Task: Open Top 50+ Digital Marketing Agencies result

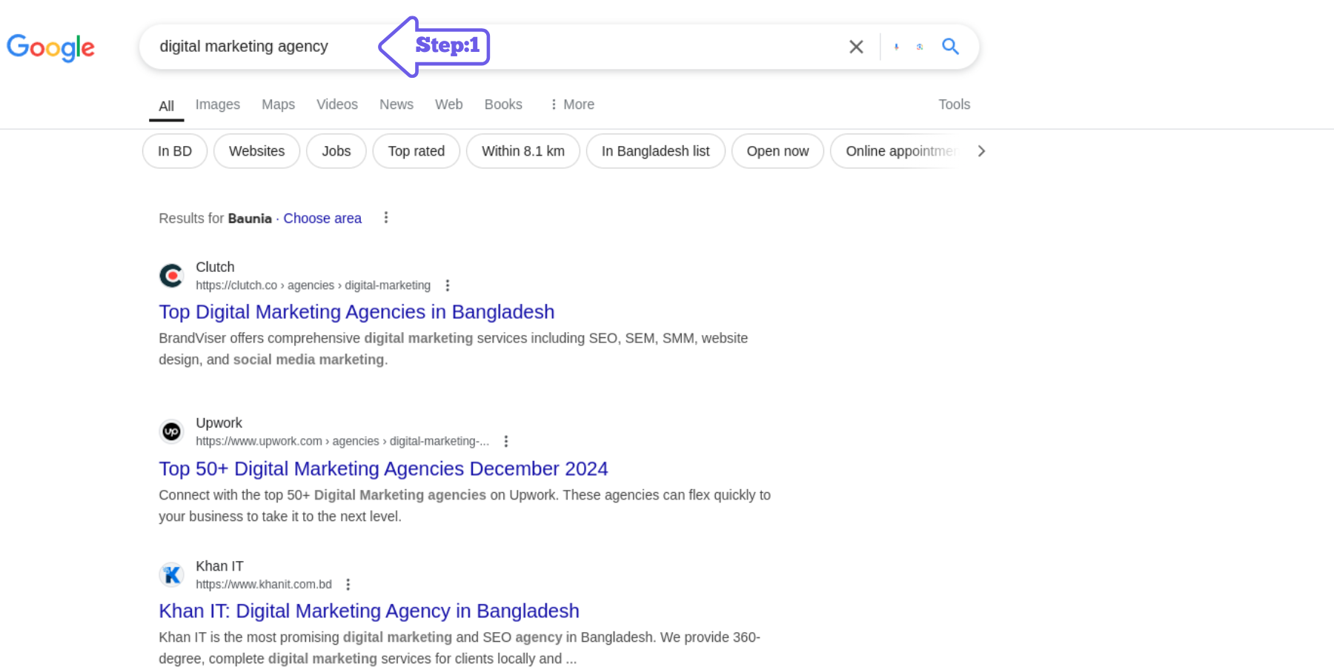Action: pos(383,469)
